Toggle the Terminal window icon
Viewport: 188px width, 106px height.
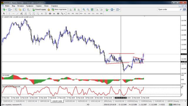pos(28,10)
